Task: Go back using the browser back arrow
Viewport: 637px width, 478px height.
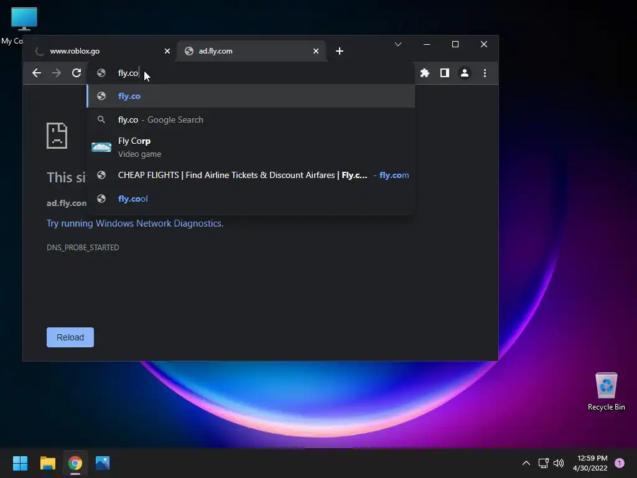Action: click(37, 73)
